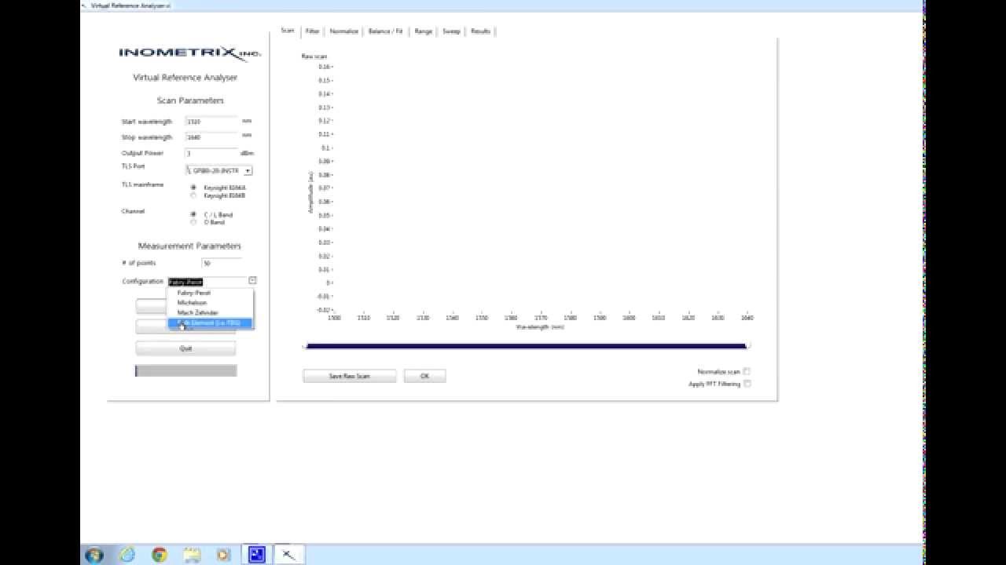Switch to Virtual Reference Analyser taskbar icon
This screenshot has width=1006, height=565.
[288, 554]
